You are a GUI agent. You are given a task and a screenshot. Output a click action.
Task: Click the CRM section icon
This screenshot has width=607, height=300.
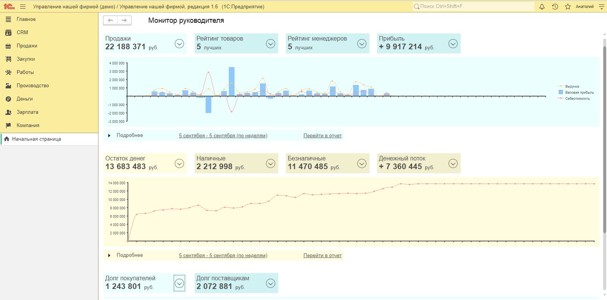tap(8, 33)
